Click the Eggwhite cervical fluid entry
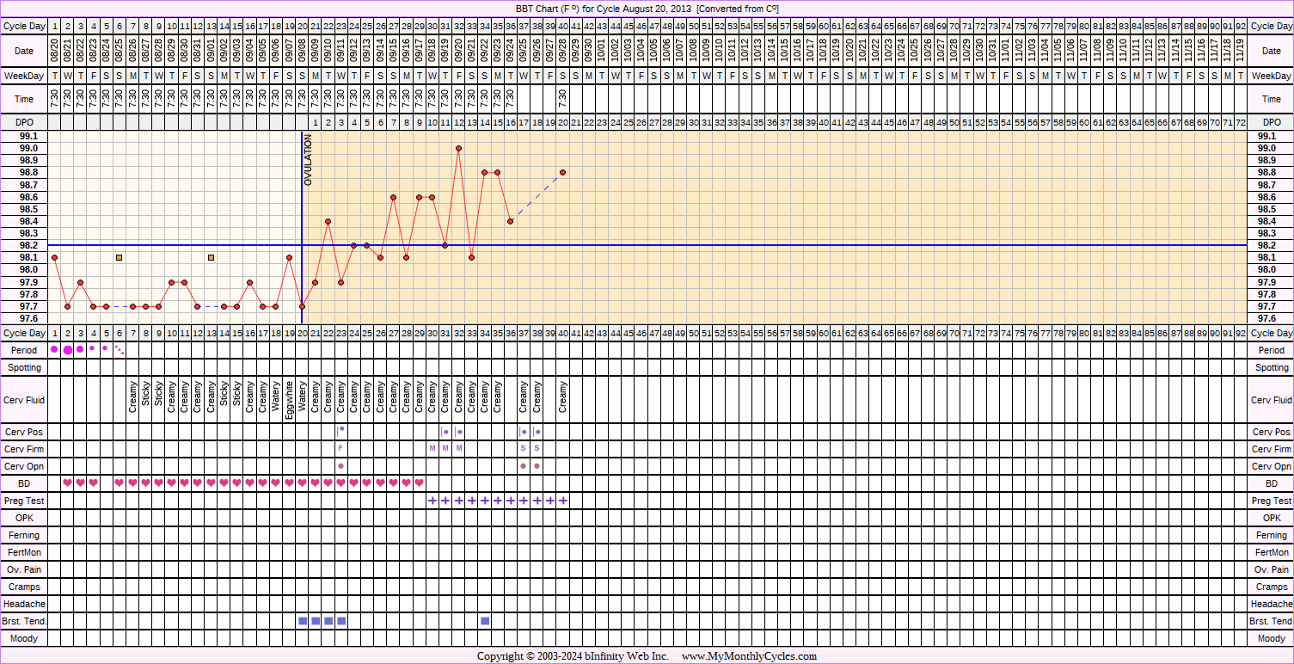 pos(289,400)
